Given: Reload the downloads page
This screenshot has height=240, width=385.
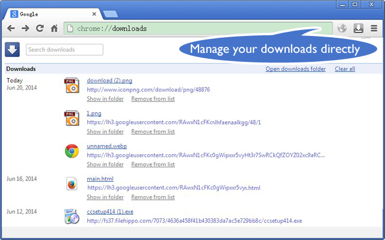Looking at the screenshot, I should pyautogui.click(x=40, y=28).
